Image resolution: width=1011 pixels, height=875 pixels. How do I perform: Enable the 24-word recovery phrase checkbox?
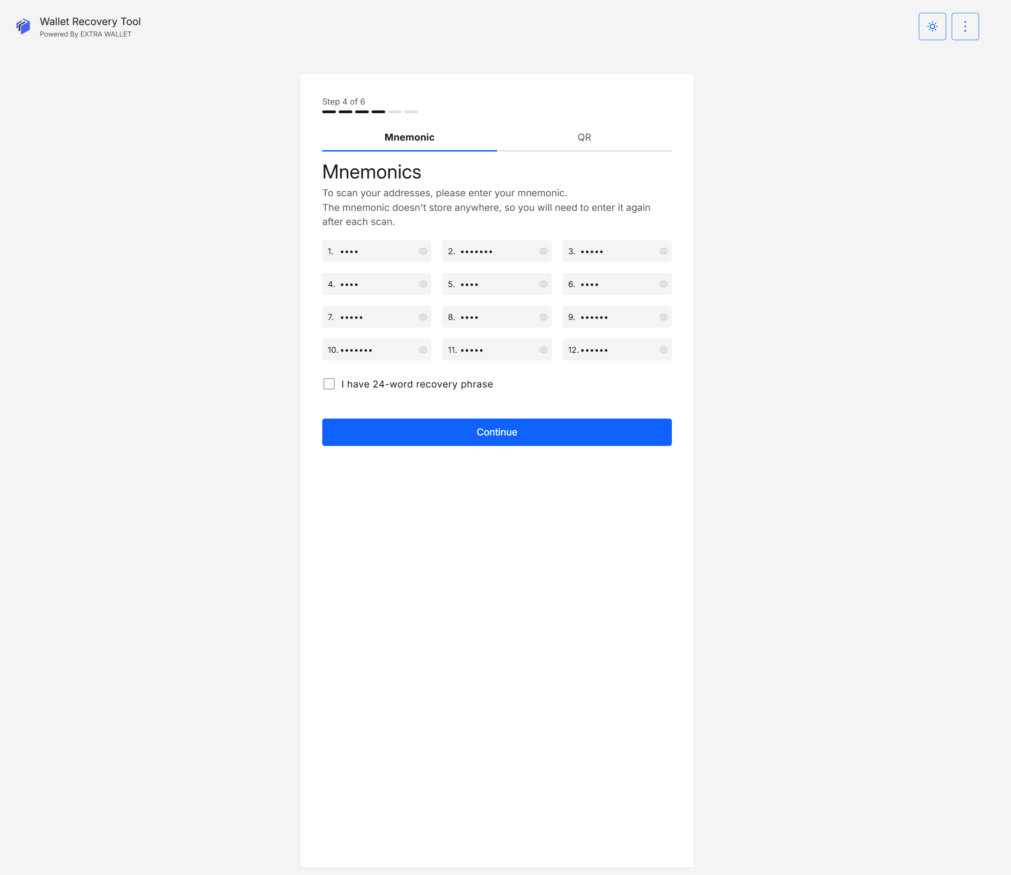pos(329,384)
